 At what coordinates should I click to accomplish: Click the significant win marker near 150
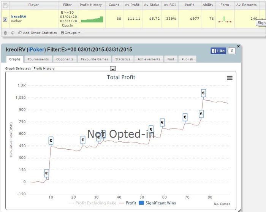[46, 173]
